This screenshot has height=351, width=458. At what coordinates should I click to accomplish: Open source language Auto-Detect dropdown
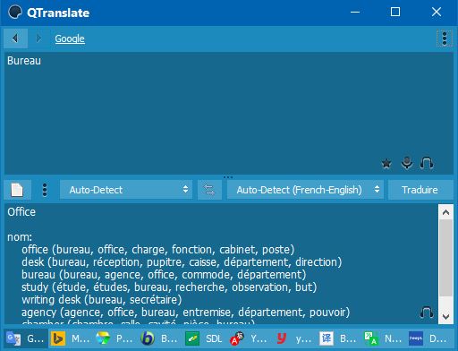pos(126,190)
